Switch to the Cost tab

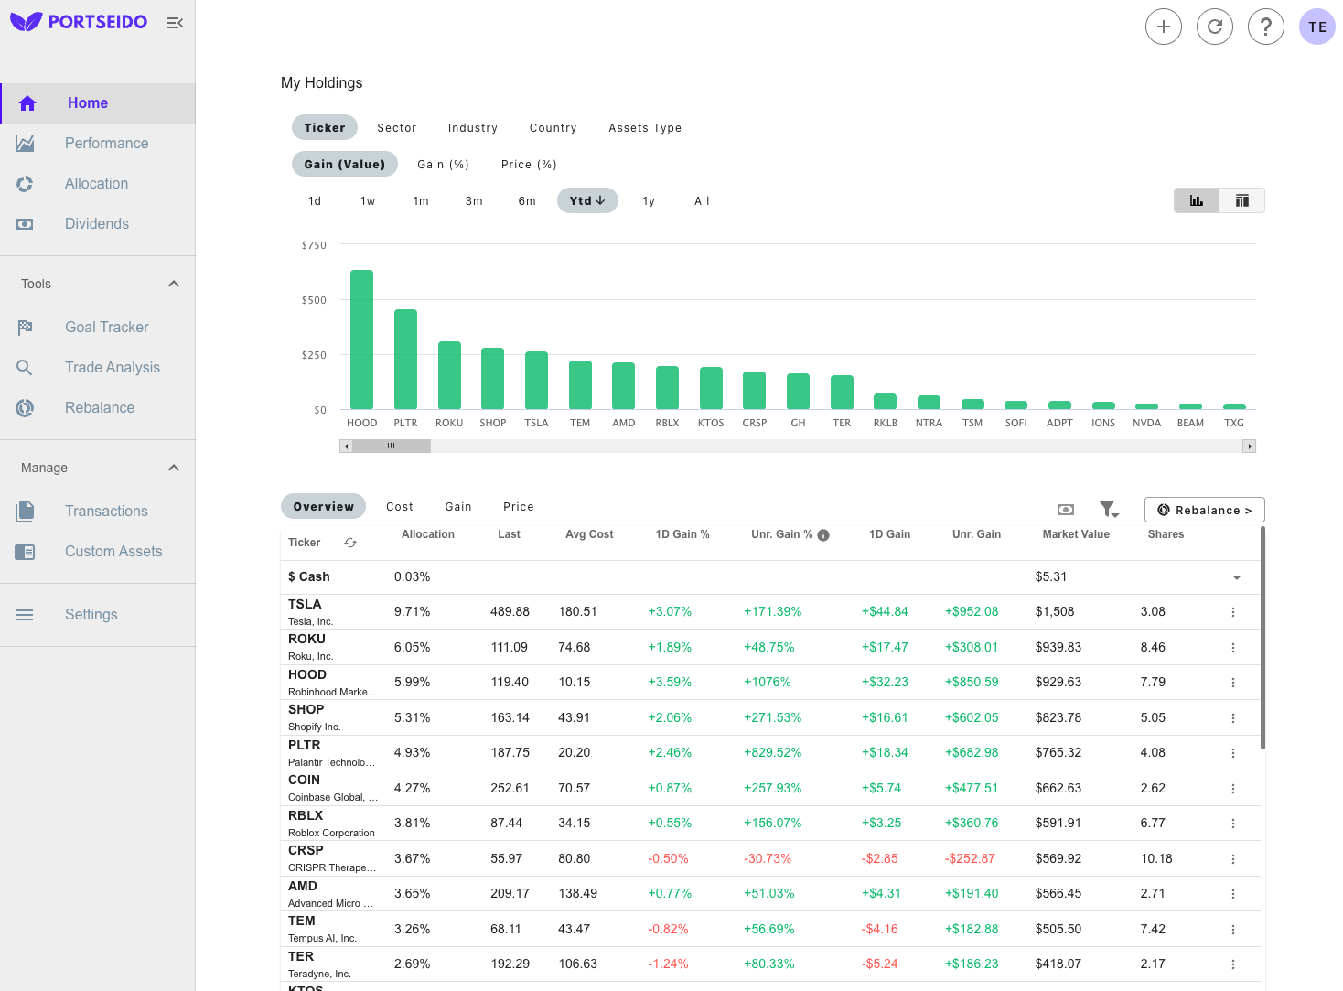click(x=400, y=506)
